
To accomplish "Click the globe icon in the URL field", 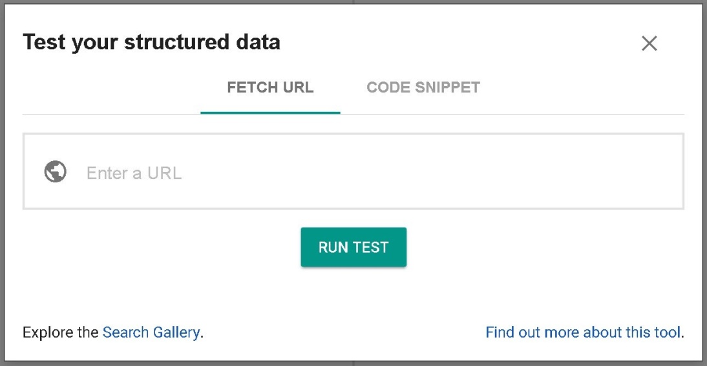I will pyautogui.click(x=56, y=172).
